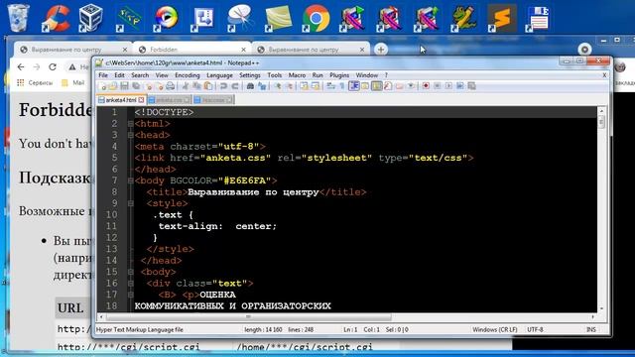Collapse the body fold marker on line 7

click(x=130, y=180)
